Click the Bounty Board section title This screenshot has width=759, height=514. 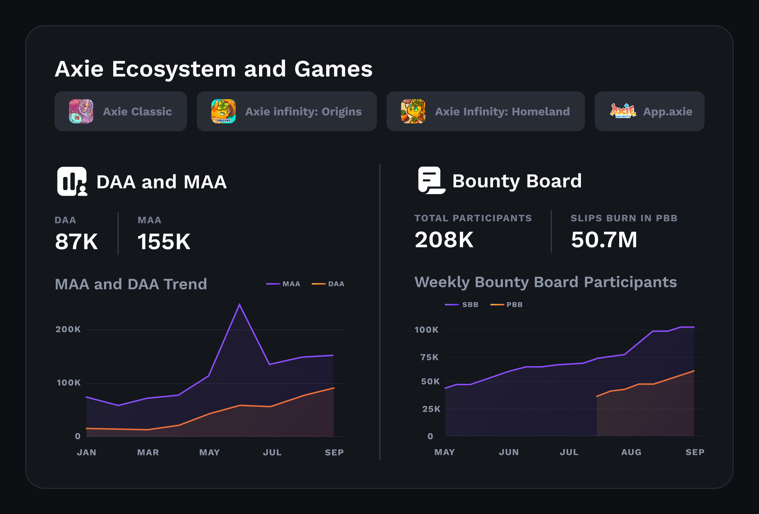pos(517,181)
